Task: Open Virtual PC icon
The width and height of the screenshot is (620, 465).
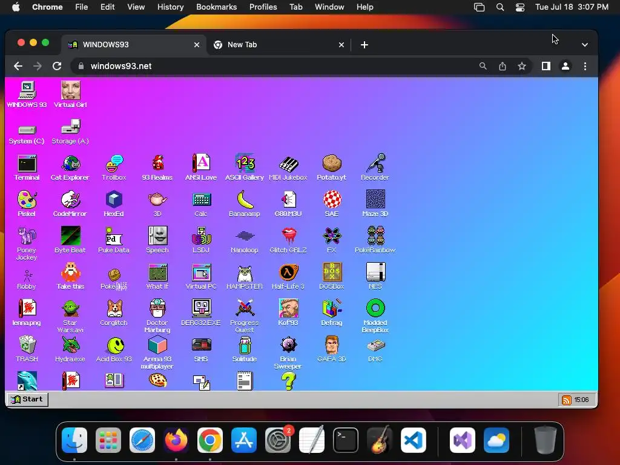Action: [x=201, y=277]
